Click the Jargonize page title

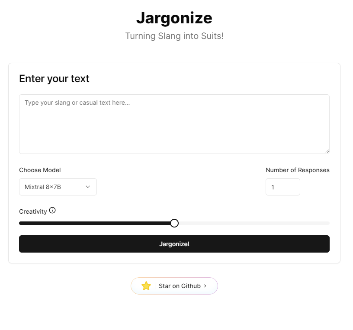[x=174, y=18]
